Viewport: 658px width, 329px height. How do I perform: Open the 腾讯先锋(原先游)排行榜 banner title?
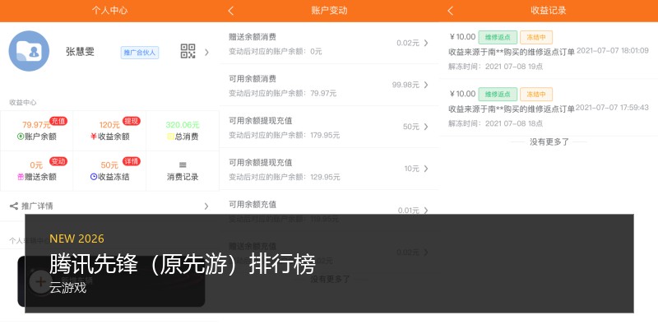[x=183, y=264]
